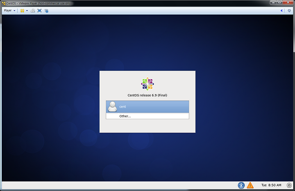Click the Send Ctrl+Alt+Del toolbar icon
The image size is (295, 191).
coord(33,11)
